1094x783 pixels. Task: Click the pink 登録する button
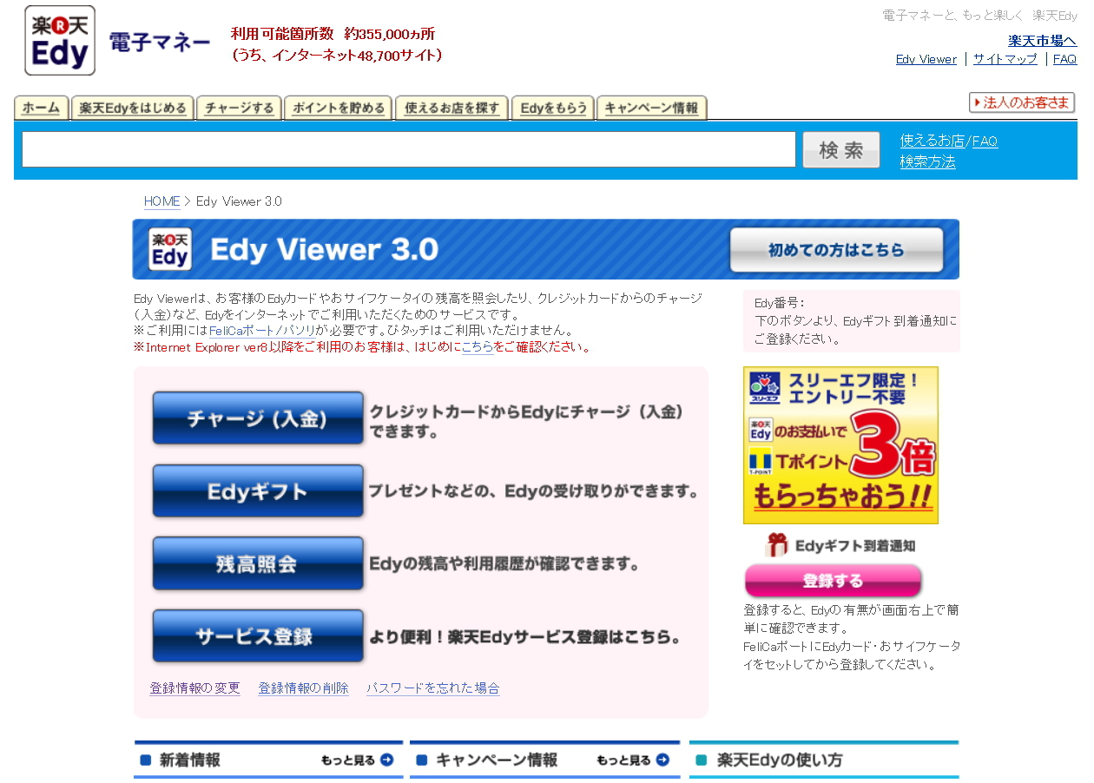pos(833,581)
